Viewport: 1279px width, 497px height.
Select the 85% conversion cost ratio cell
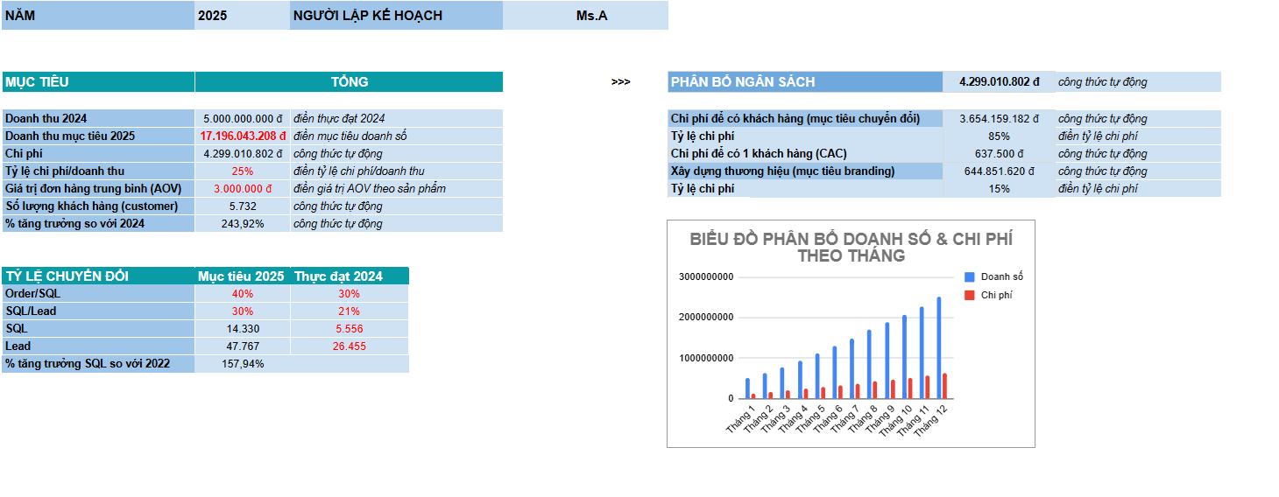999,136
